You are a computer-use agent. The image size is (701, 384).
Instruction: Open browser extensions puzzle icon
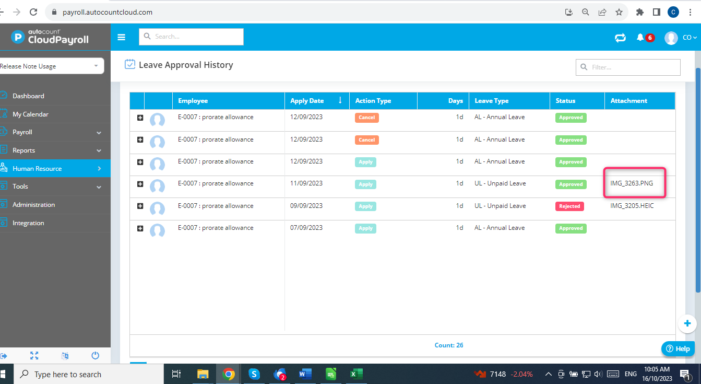point(639,12)
